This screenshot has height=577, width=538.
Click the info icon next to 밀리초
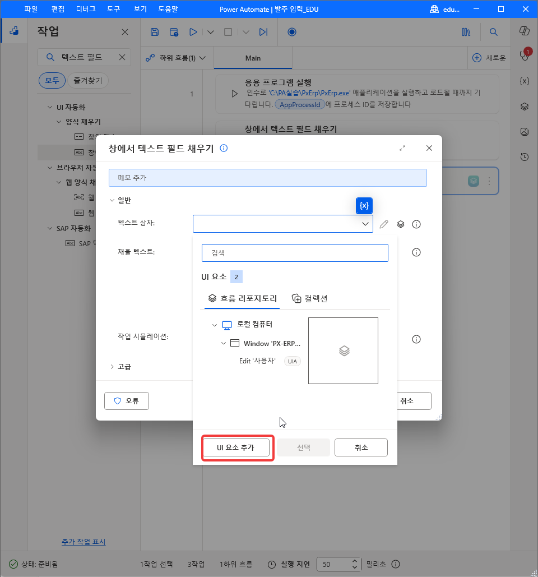(x=396, y=564)
